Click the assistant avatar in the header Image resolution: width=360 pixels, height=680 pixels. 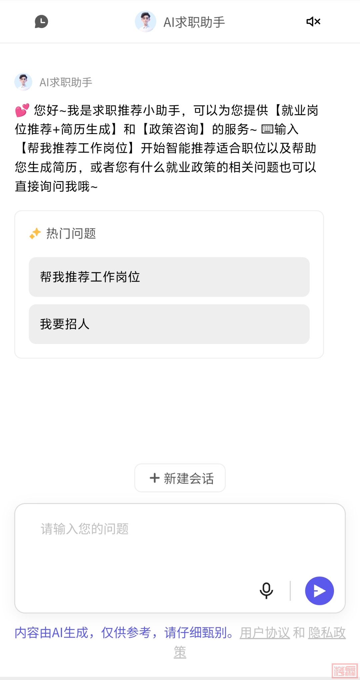[x=145, y=22]
